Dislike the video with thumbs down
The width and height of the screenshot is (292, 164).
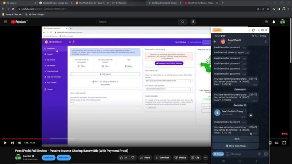tap(133, 158)
